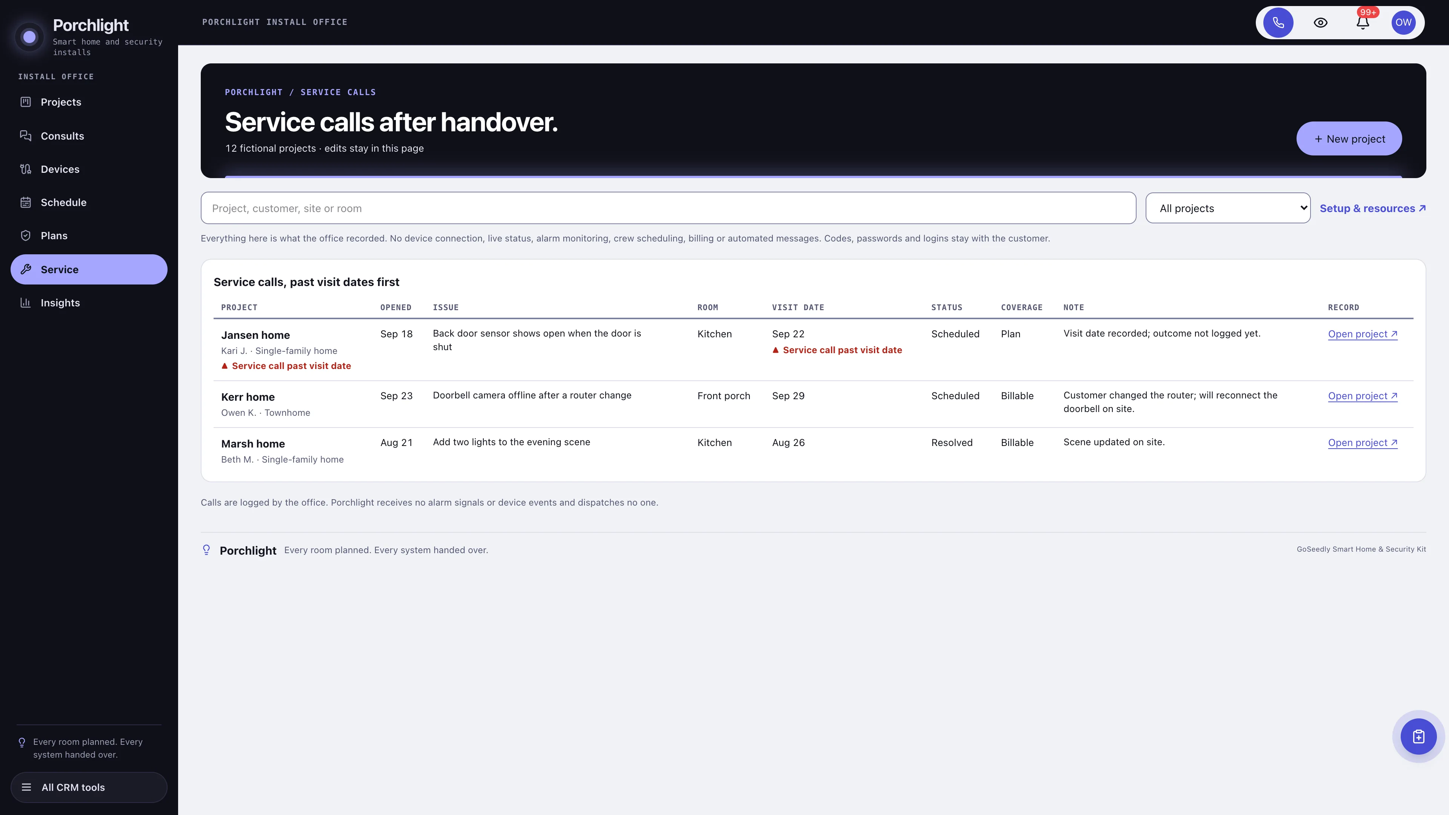Screen dimensions: 1449x815
Task: Open notifications bell with 99+ badge
Action: [1362, 23]
